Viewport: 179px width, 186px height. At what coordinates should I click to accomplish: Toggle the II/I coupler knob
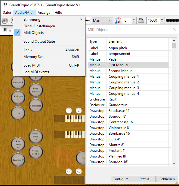[18, 113]
